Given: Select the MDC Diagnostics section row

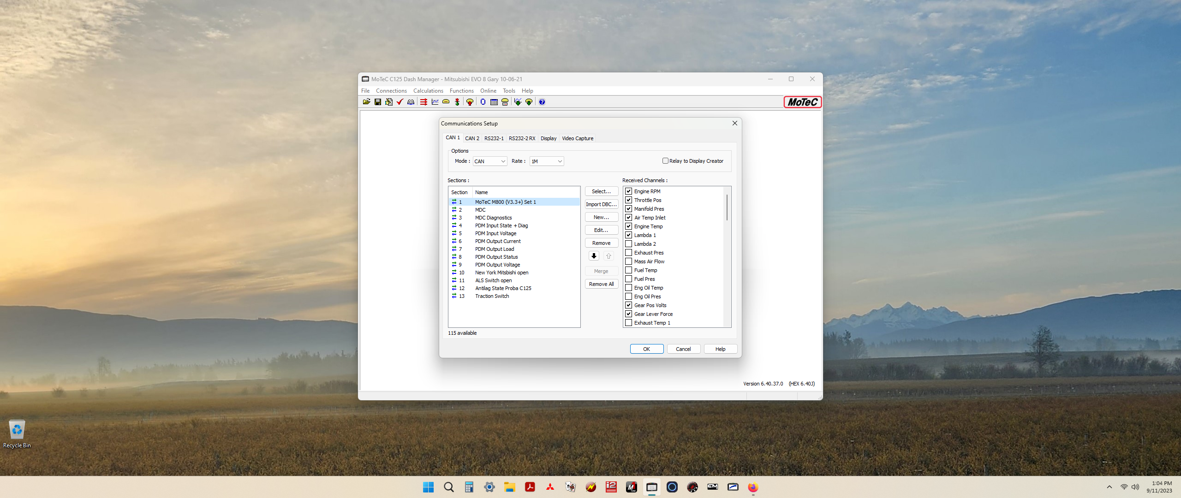Looking at the screenshot, I should 514,218.
